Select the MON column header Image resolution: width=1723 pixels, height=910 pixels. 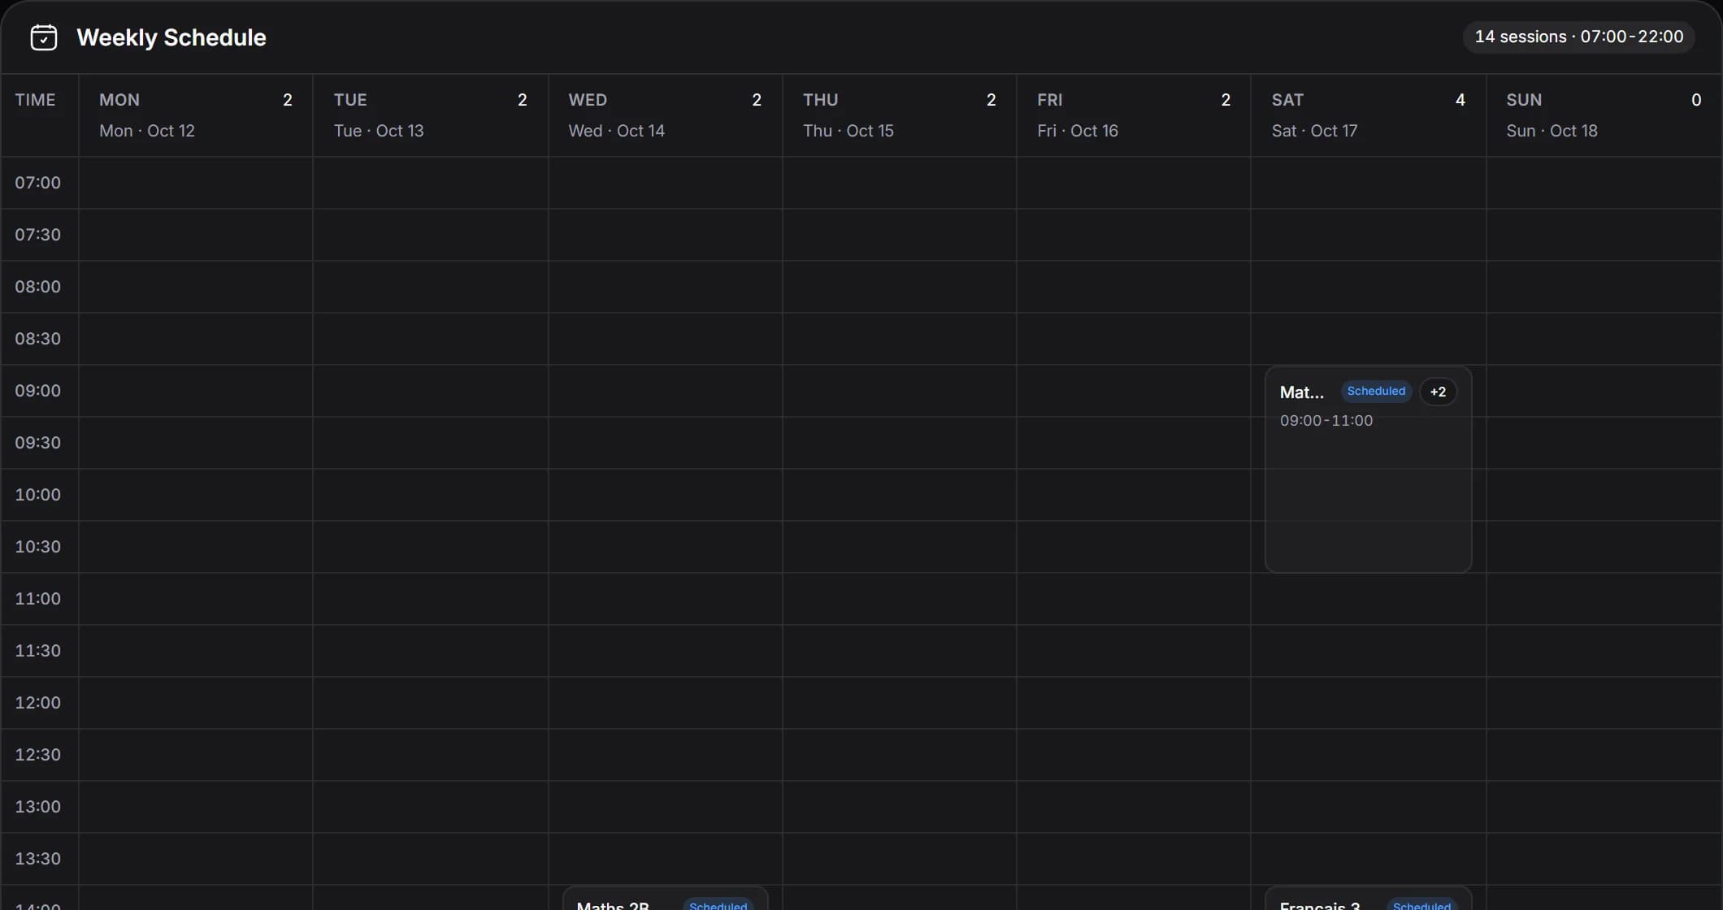pos(196,115)
